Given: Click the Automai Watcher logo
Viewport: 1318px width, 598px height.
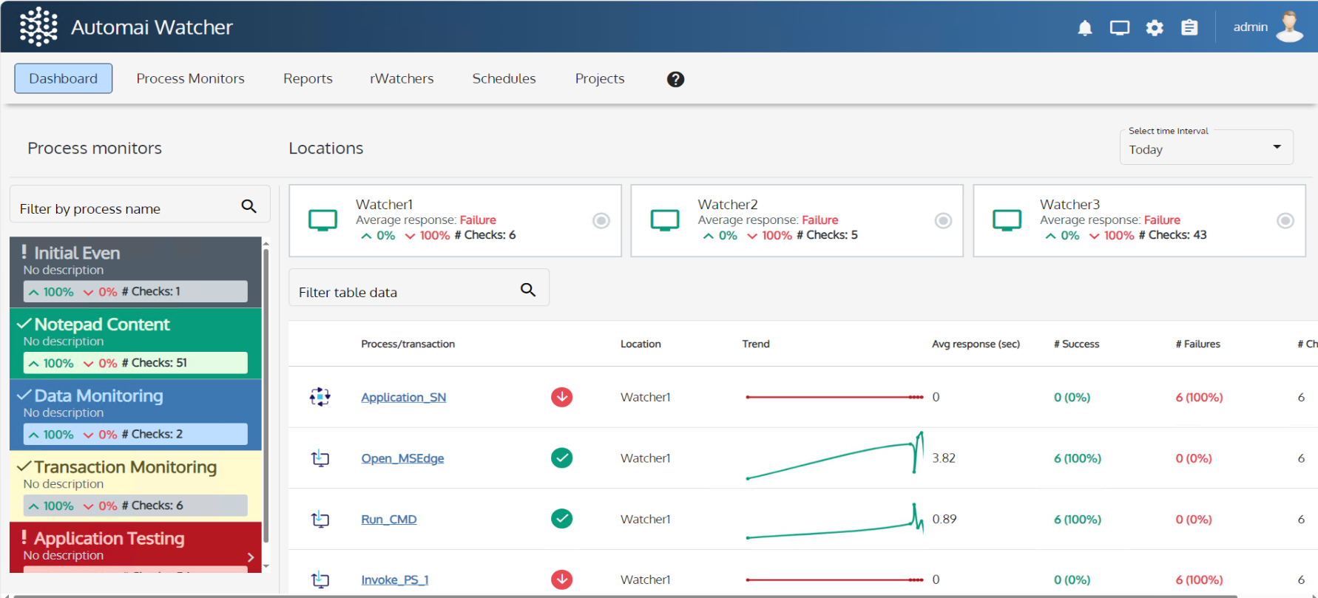Looking at the screenshot, I should coord(38,27).
